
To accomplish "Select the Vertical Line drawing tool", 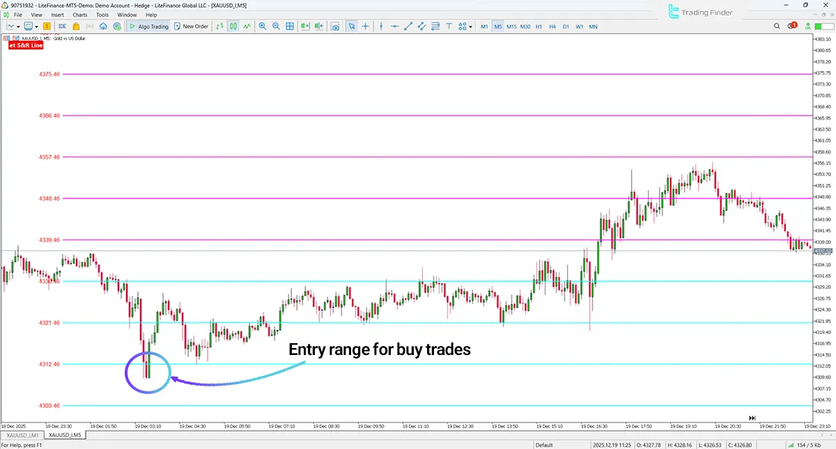I will point(382,26).
